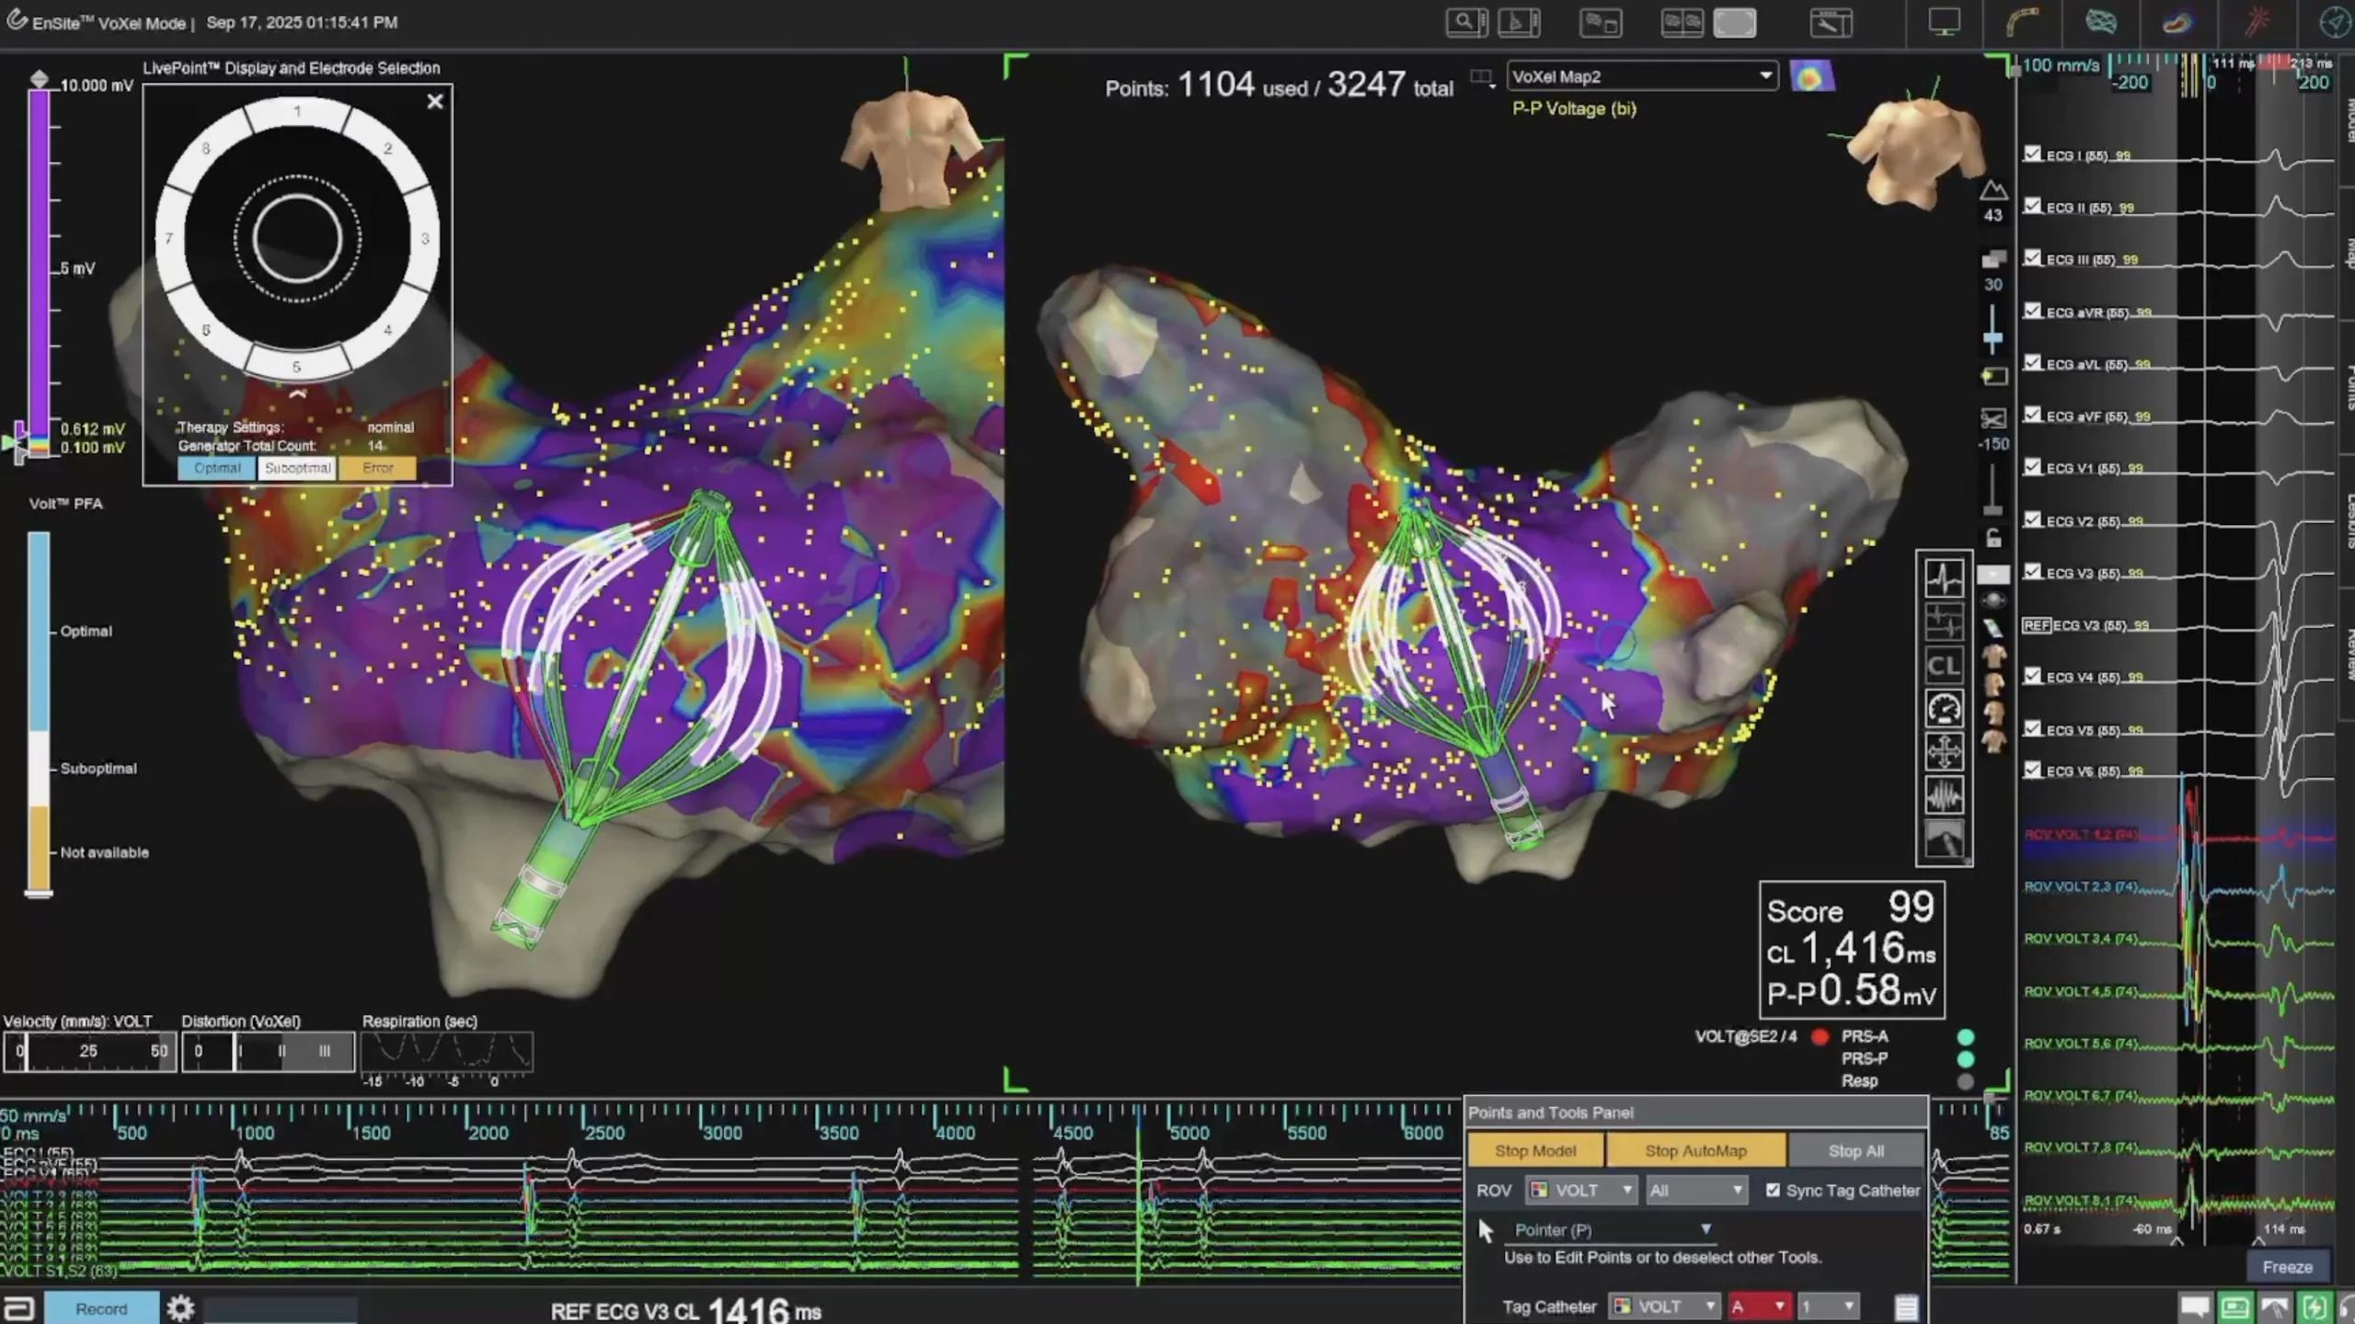Select the dual map view layout icon
Screen dimensions: 2355x1324
[1682, 23]
